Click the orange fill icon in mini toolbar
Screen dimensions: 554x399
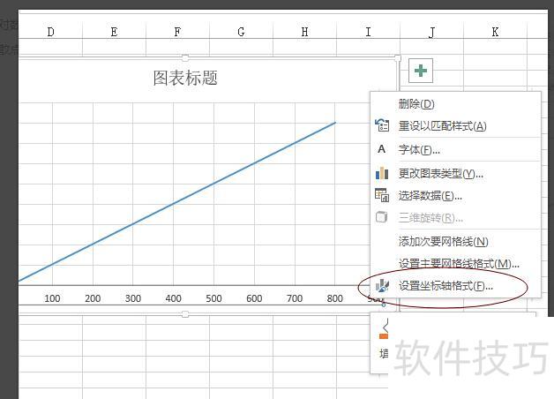[384, 330]
